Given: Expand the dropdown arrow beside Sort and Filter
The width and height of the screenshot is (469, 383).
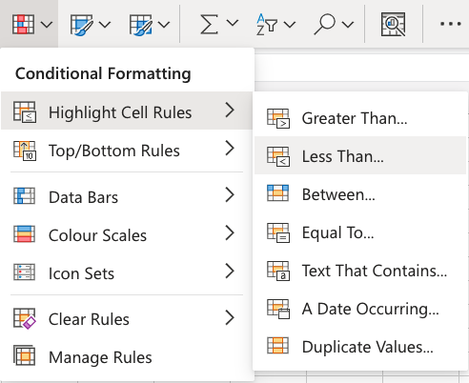Looking at the screenshot, I should tap(290, 24).
